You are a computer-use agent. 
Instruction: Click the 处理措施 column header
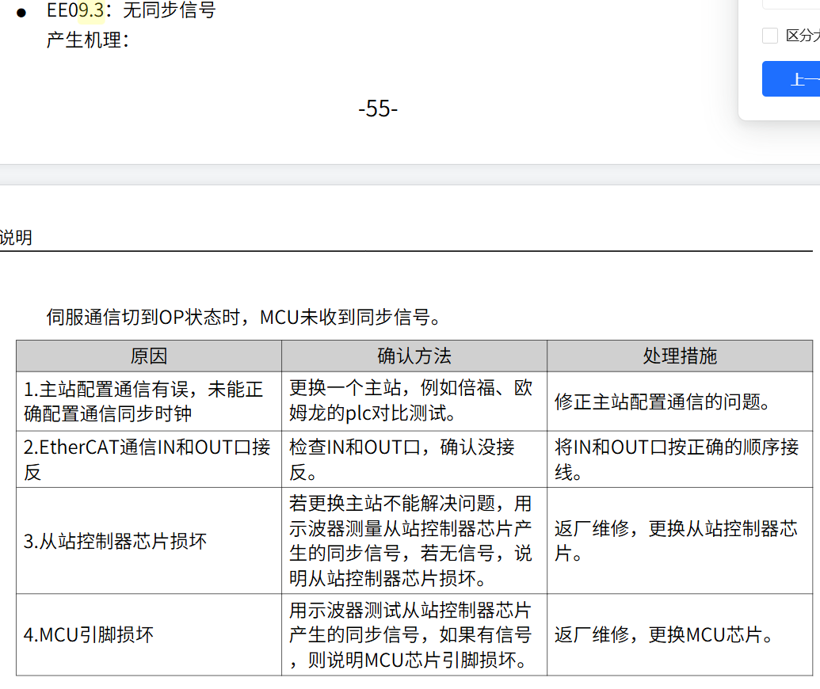(x=682, y=356)
